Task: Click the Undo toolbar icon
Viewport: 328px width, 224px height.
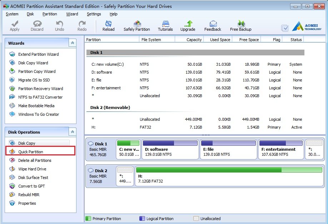Action: point(59,24)
